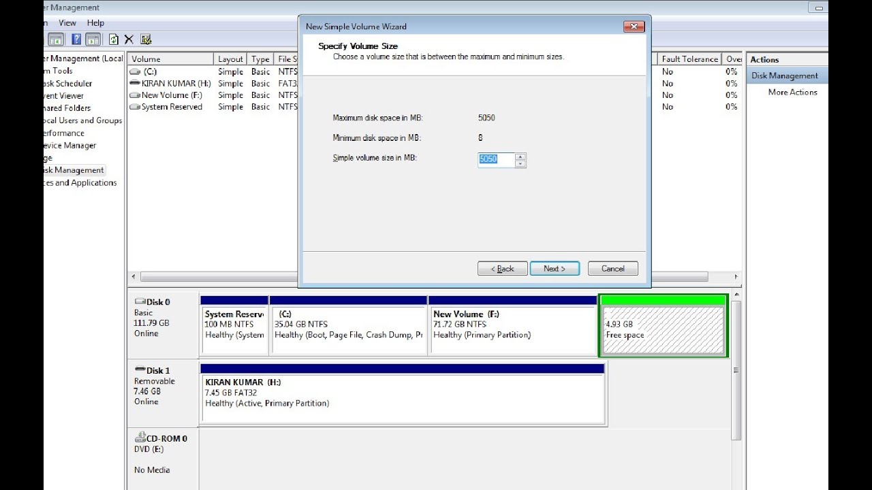Sort by the Fault Tolerance column header
Screen dimensions: 872x490
click(x=689, y=59)
